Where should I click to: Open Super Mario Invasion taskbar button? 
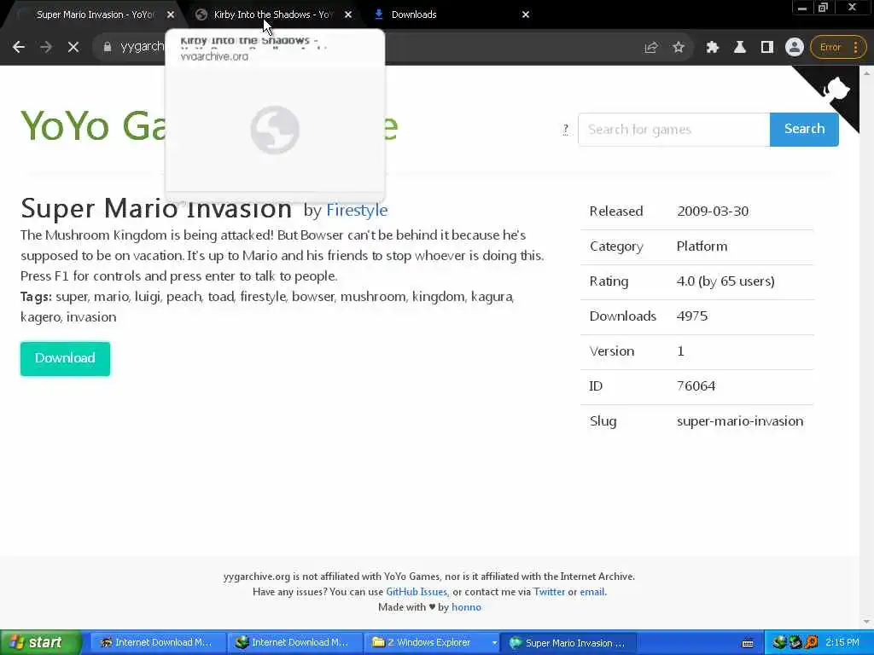coord(568,643)
